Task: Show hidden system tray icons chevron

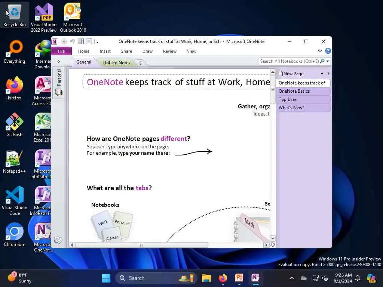Action: point(292,278)
